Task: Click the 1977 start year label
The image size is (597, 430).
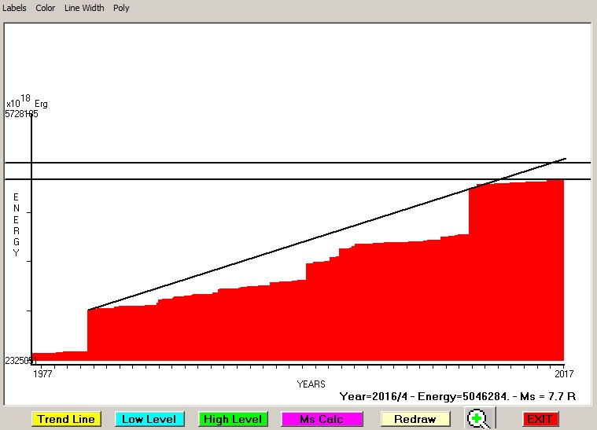Action: (x=43, y=373)
